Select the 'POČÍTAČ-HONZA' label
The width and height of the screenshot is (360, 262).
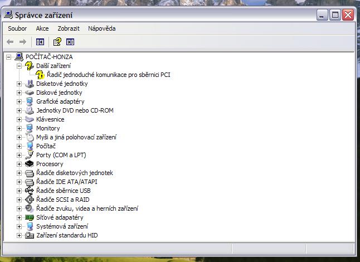pyautogui.click(x=49, y=57)
